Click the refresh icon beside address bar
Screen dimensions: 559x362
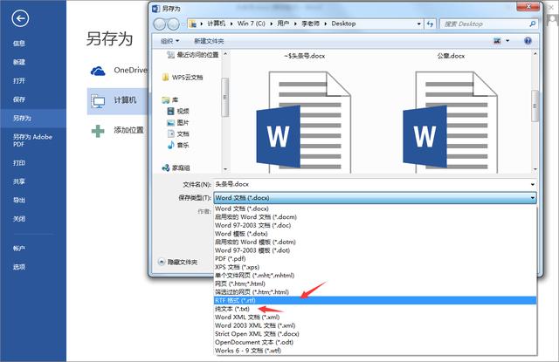(430, 24)
